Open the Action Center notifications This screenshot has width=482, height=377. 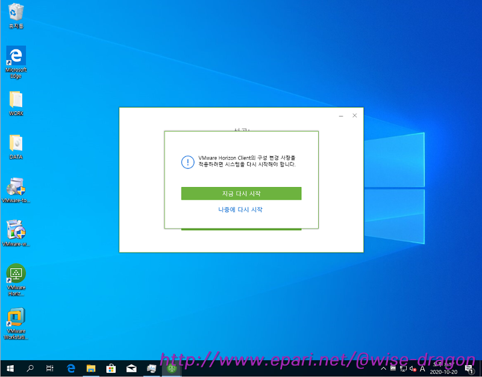coord(469,369)
